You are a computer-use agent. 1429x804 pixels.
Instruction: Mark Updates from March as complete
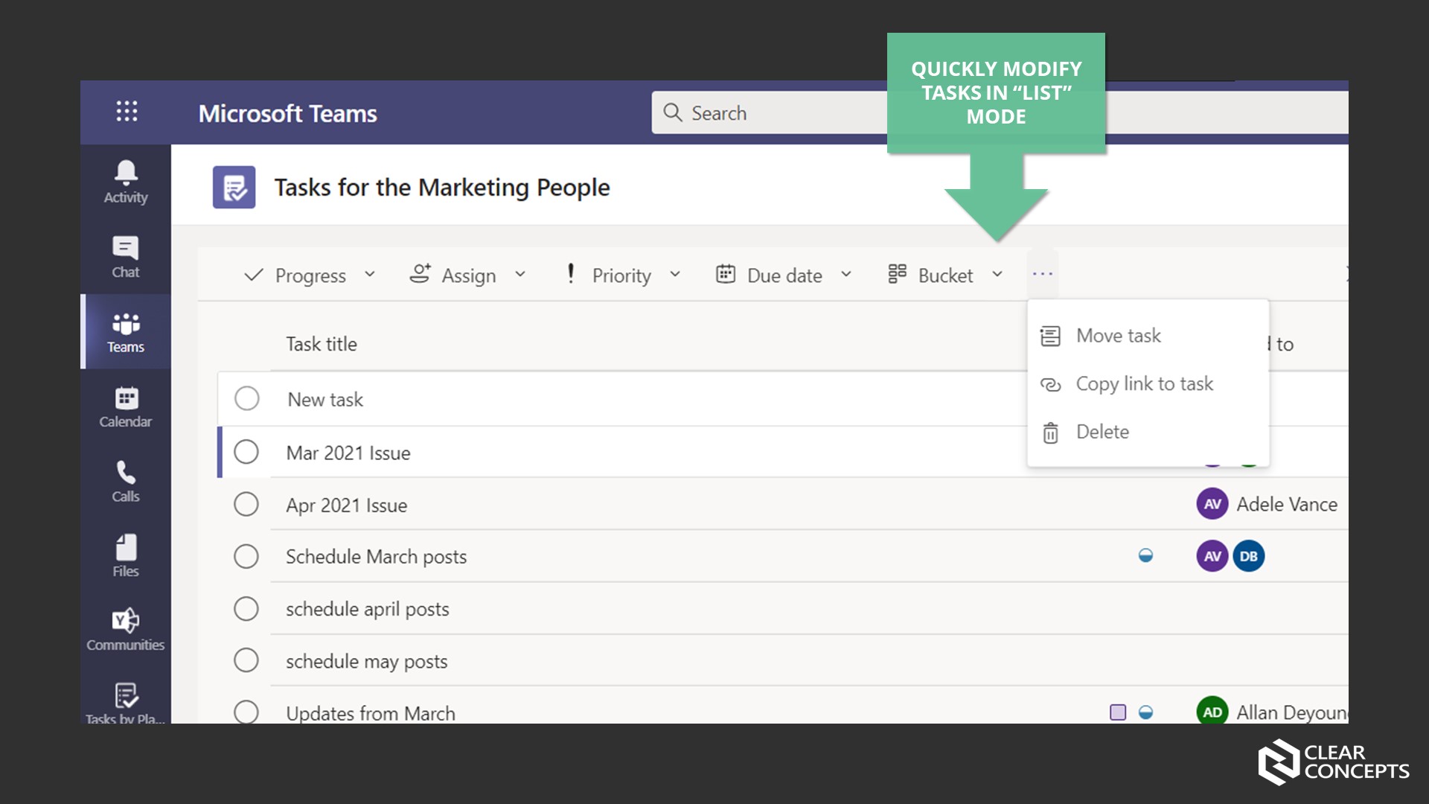[x=246, y=711]
